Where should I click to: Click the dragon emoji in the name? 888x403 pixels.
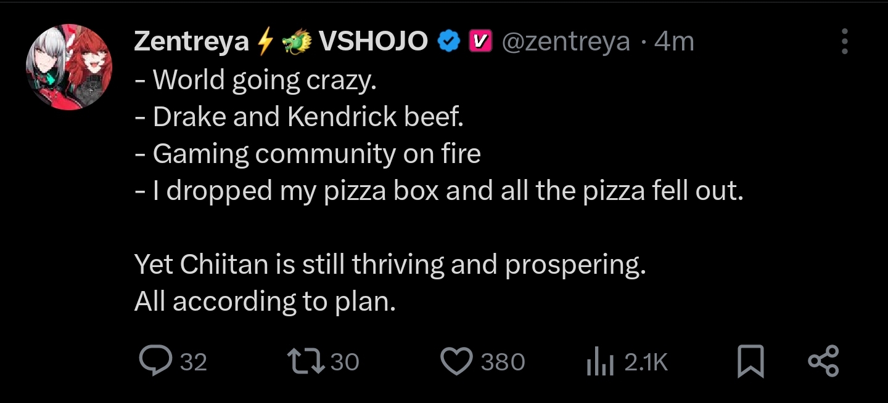297,42
